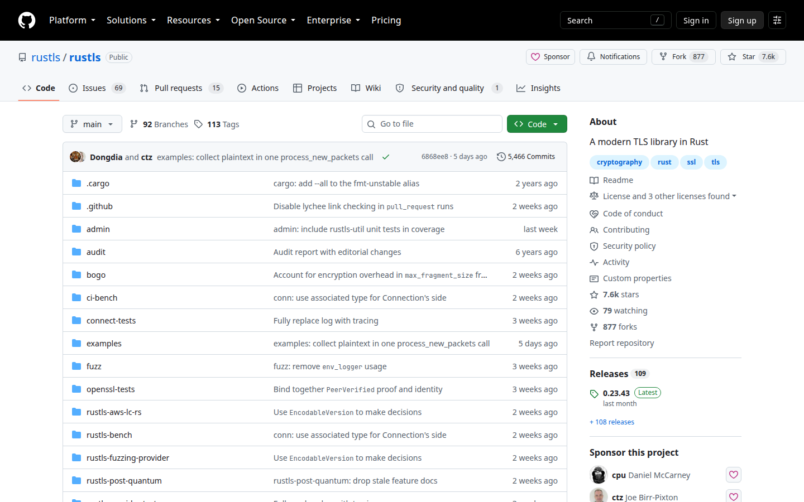Click the rust topic tag
804x502 pixels.
click(x=664, y=162)
